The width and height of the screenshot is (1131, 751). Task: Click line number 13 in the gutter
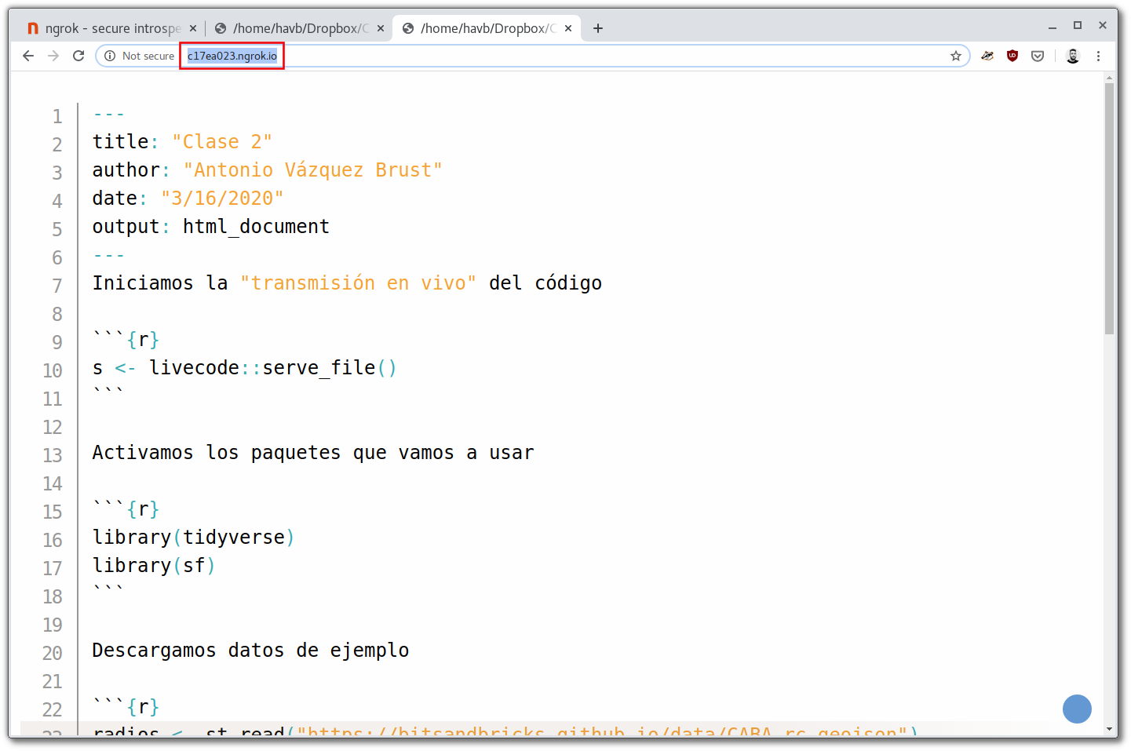coord(53,456)
